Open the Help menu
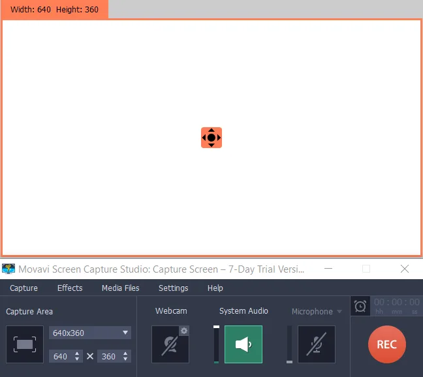This screenshot has height=377, width=423. [x=215, y=288]
